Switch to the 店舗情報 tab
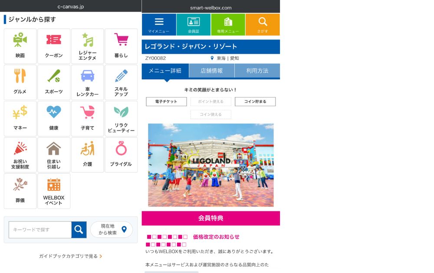Screen dimensions: 434x273 211,70
